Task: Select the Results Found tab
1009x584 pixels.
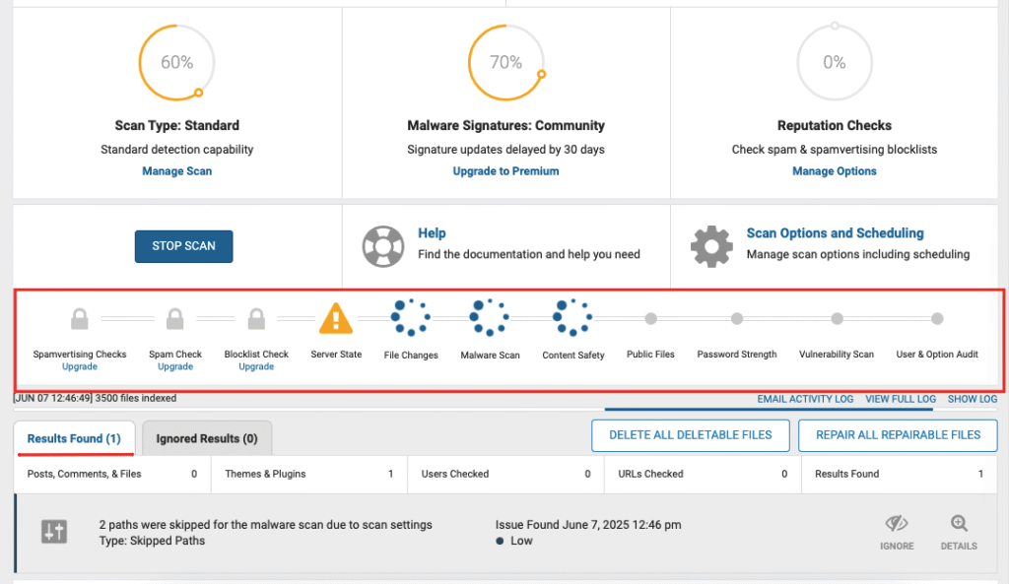Action: click(x=74, y=438)
